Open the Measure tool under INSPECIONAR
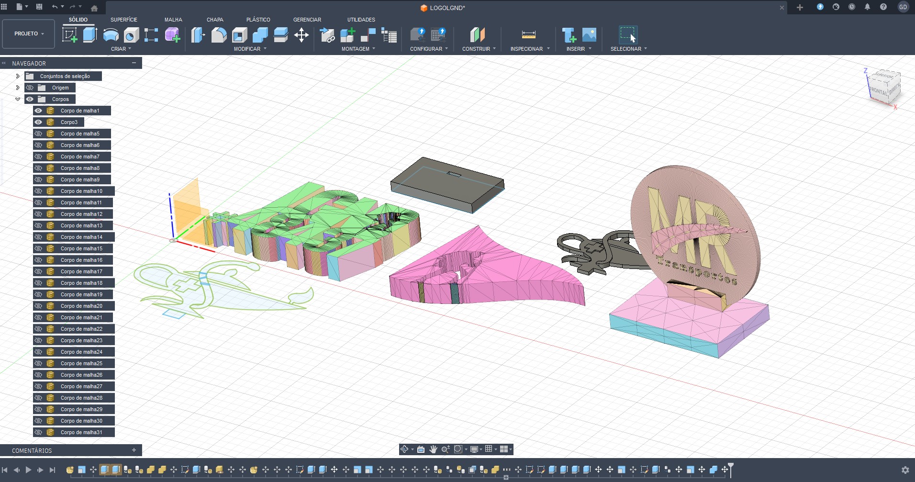The width and height of the screenshot is (915, 482). pos(527,34)
